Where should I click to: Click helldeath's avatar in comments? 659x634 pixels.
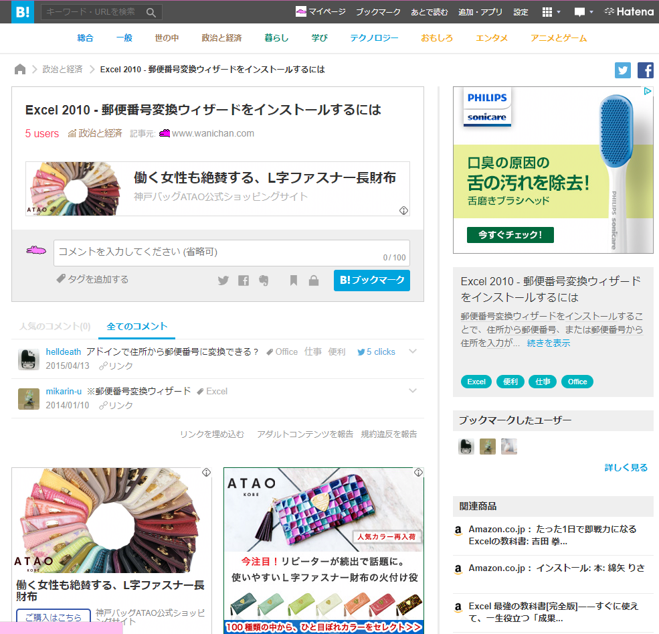pos(29,360)
